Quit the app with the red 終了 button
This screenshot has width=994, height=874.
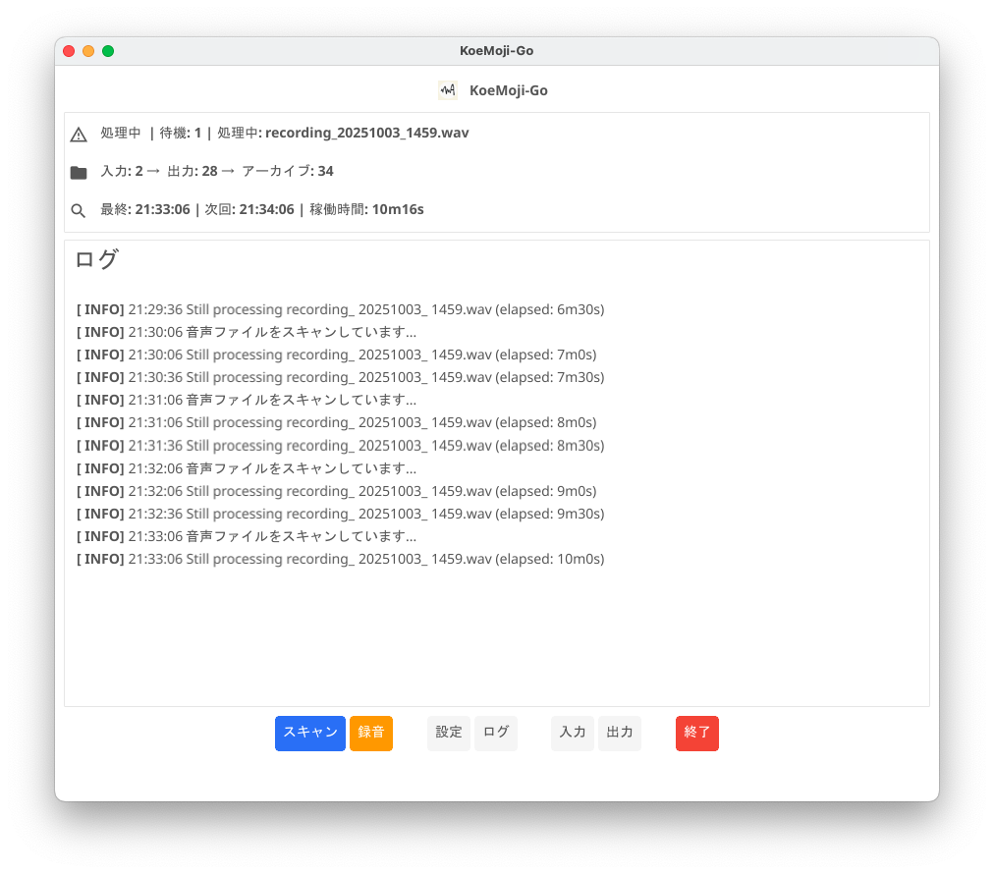696,733
